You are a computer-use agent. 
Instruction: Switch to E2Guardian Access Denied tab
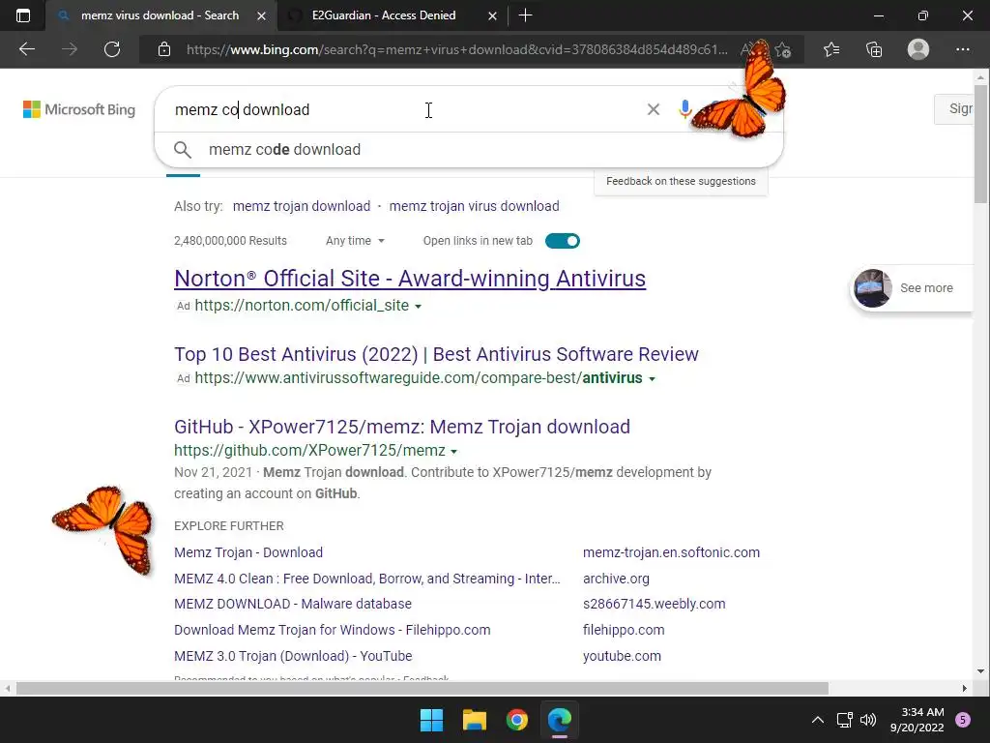click(x=383, y=15)
